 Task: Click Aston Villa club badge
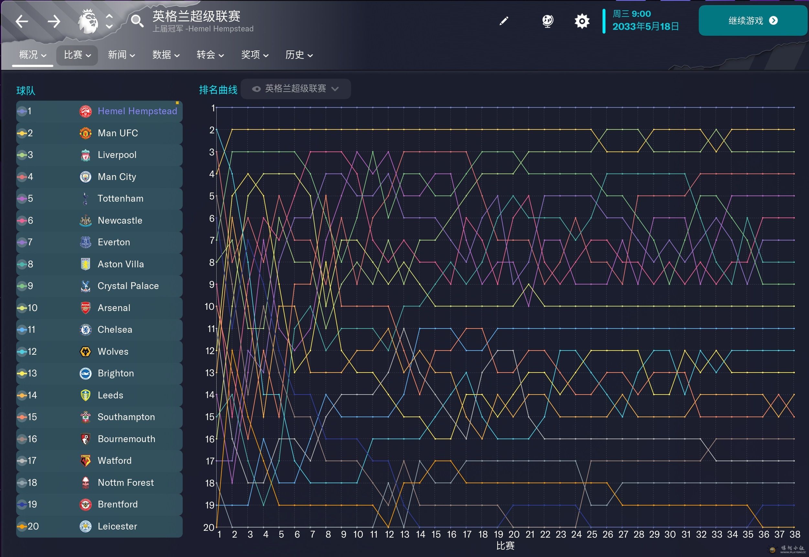[x=85, y=264]
